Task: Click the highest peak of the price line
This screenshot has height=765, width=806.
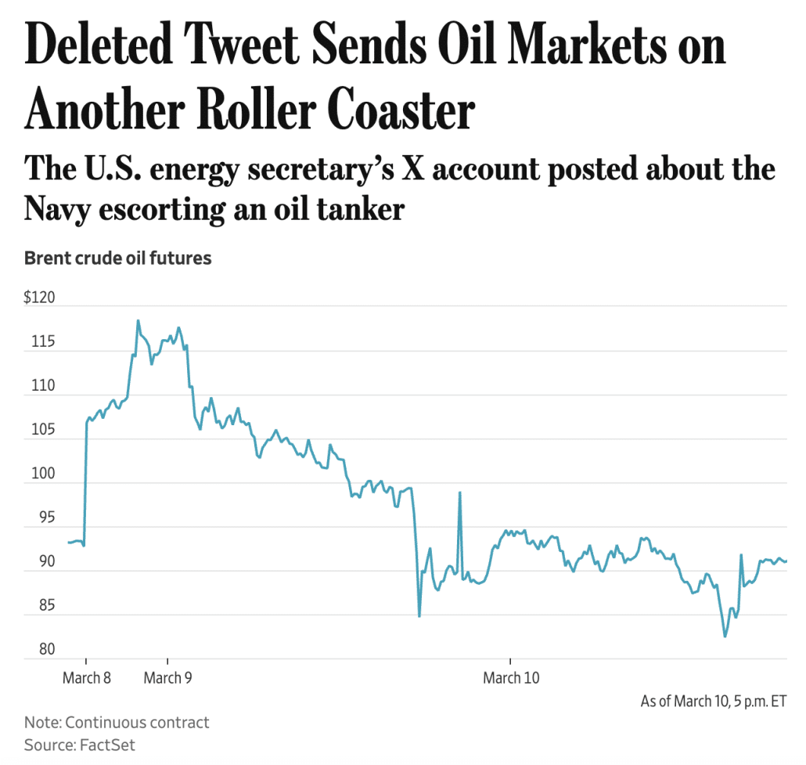Action: click(x=138, y=320)
